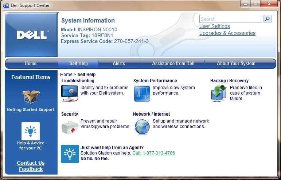This screenshot has height=180, width=281.
Task: Click the System Information heading
Action: pos(88,20)
